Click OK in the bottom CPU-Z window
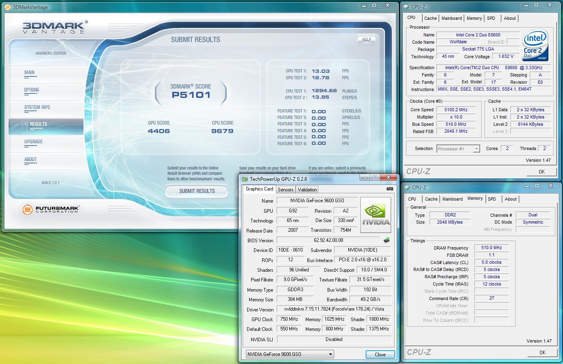The width and height of the screenshot is (563, 364). coord(542,352)
